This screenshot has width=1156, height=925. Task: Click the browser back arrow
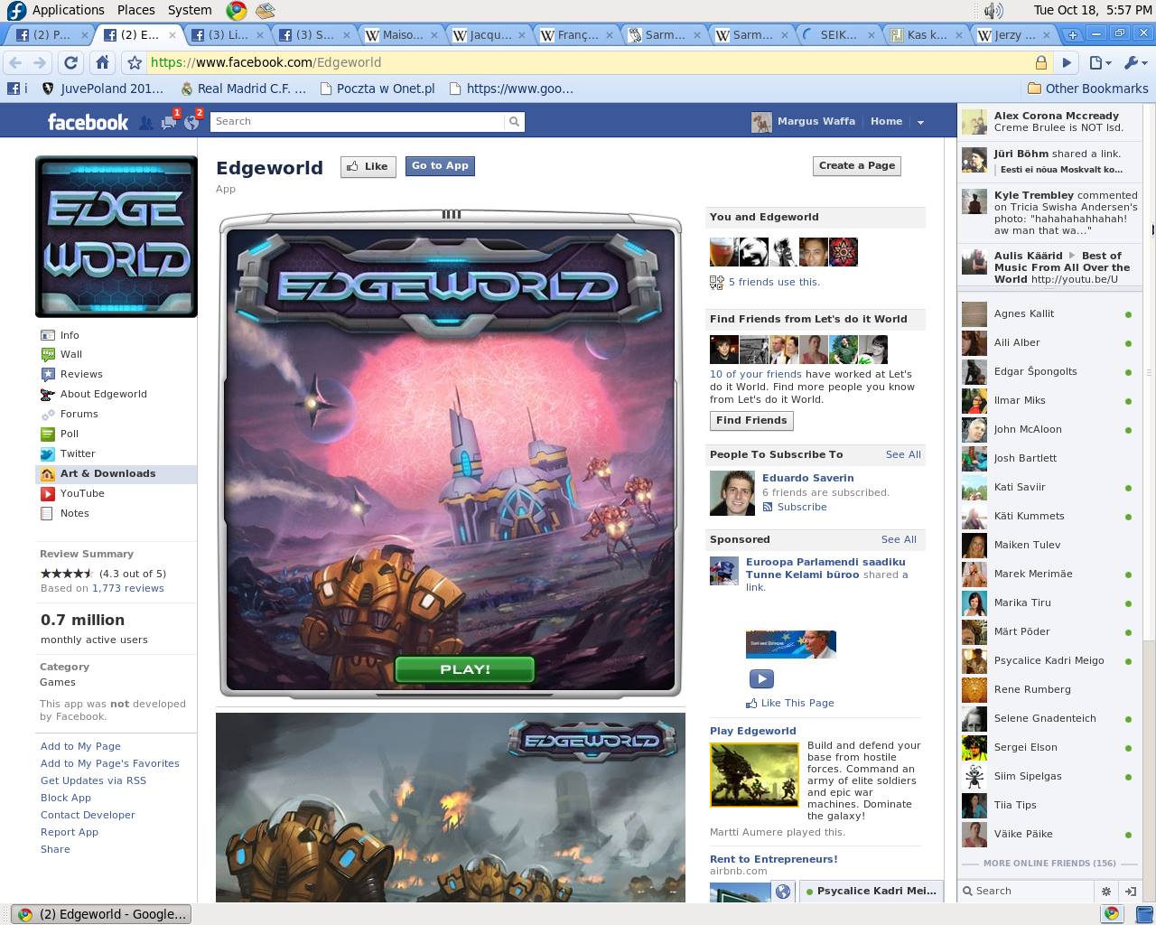click(14, 62)
